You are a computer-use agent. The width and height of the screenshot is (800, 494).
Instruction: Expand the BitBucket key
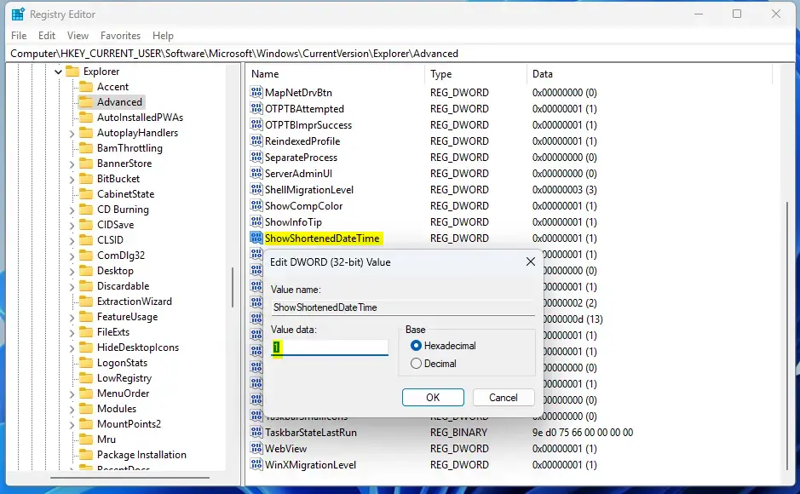72,180
